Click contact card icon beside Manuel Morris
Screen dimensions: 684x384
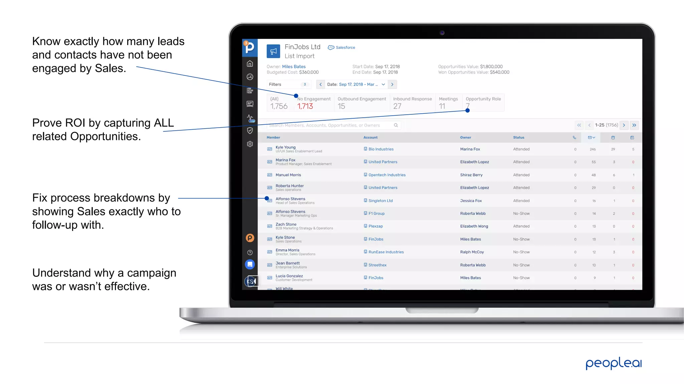click(x=270, y=175)
